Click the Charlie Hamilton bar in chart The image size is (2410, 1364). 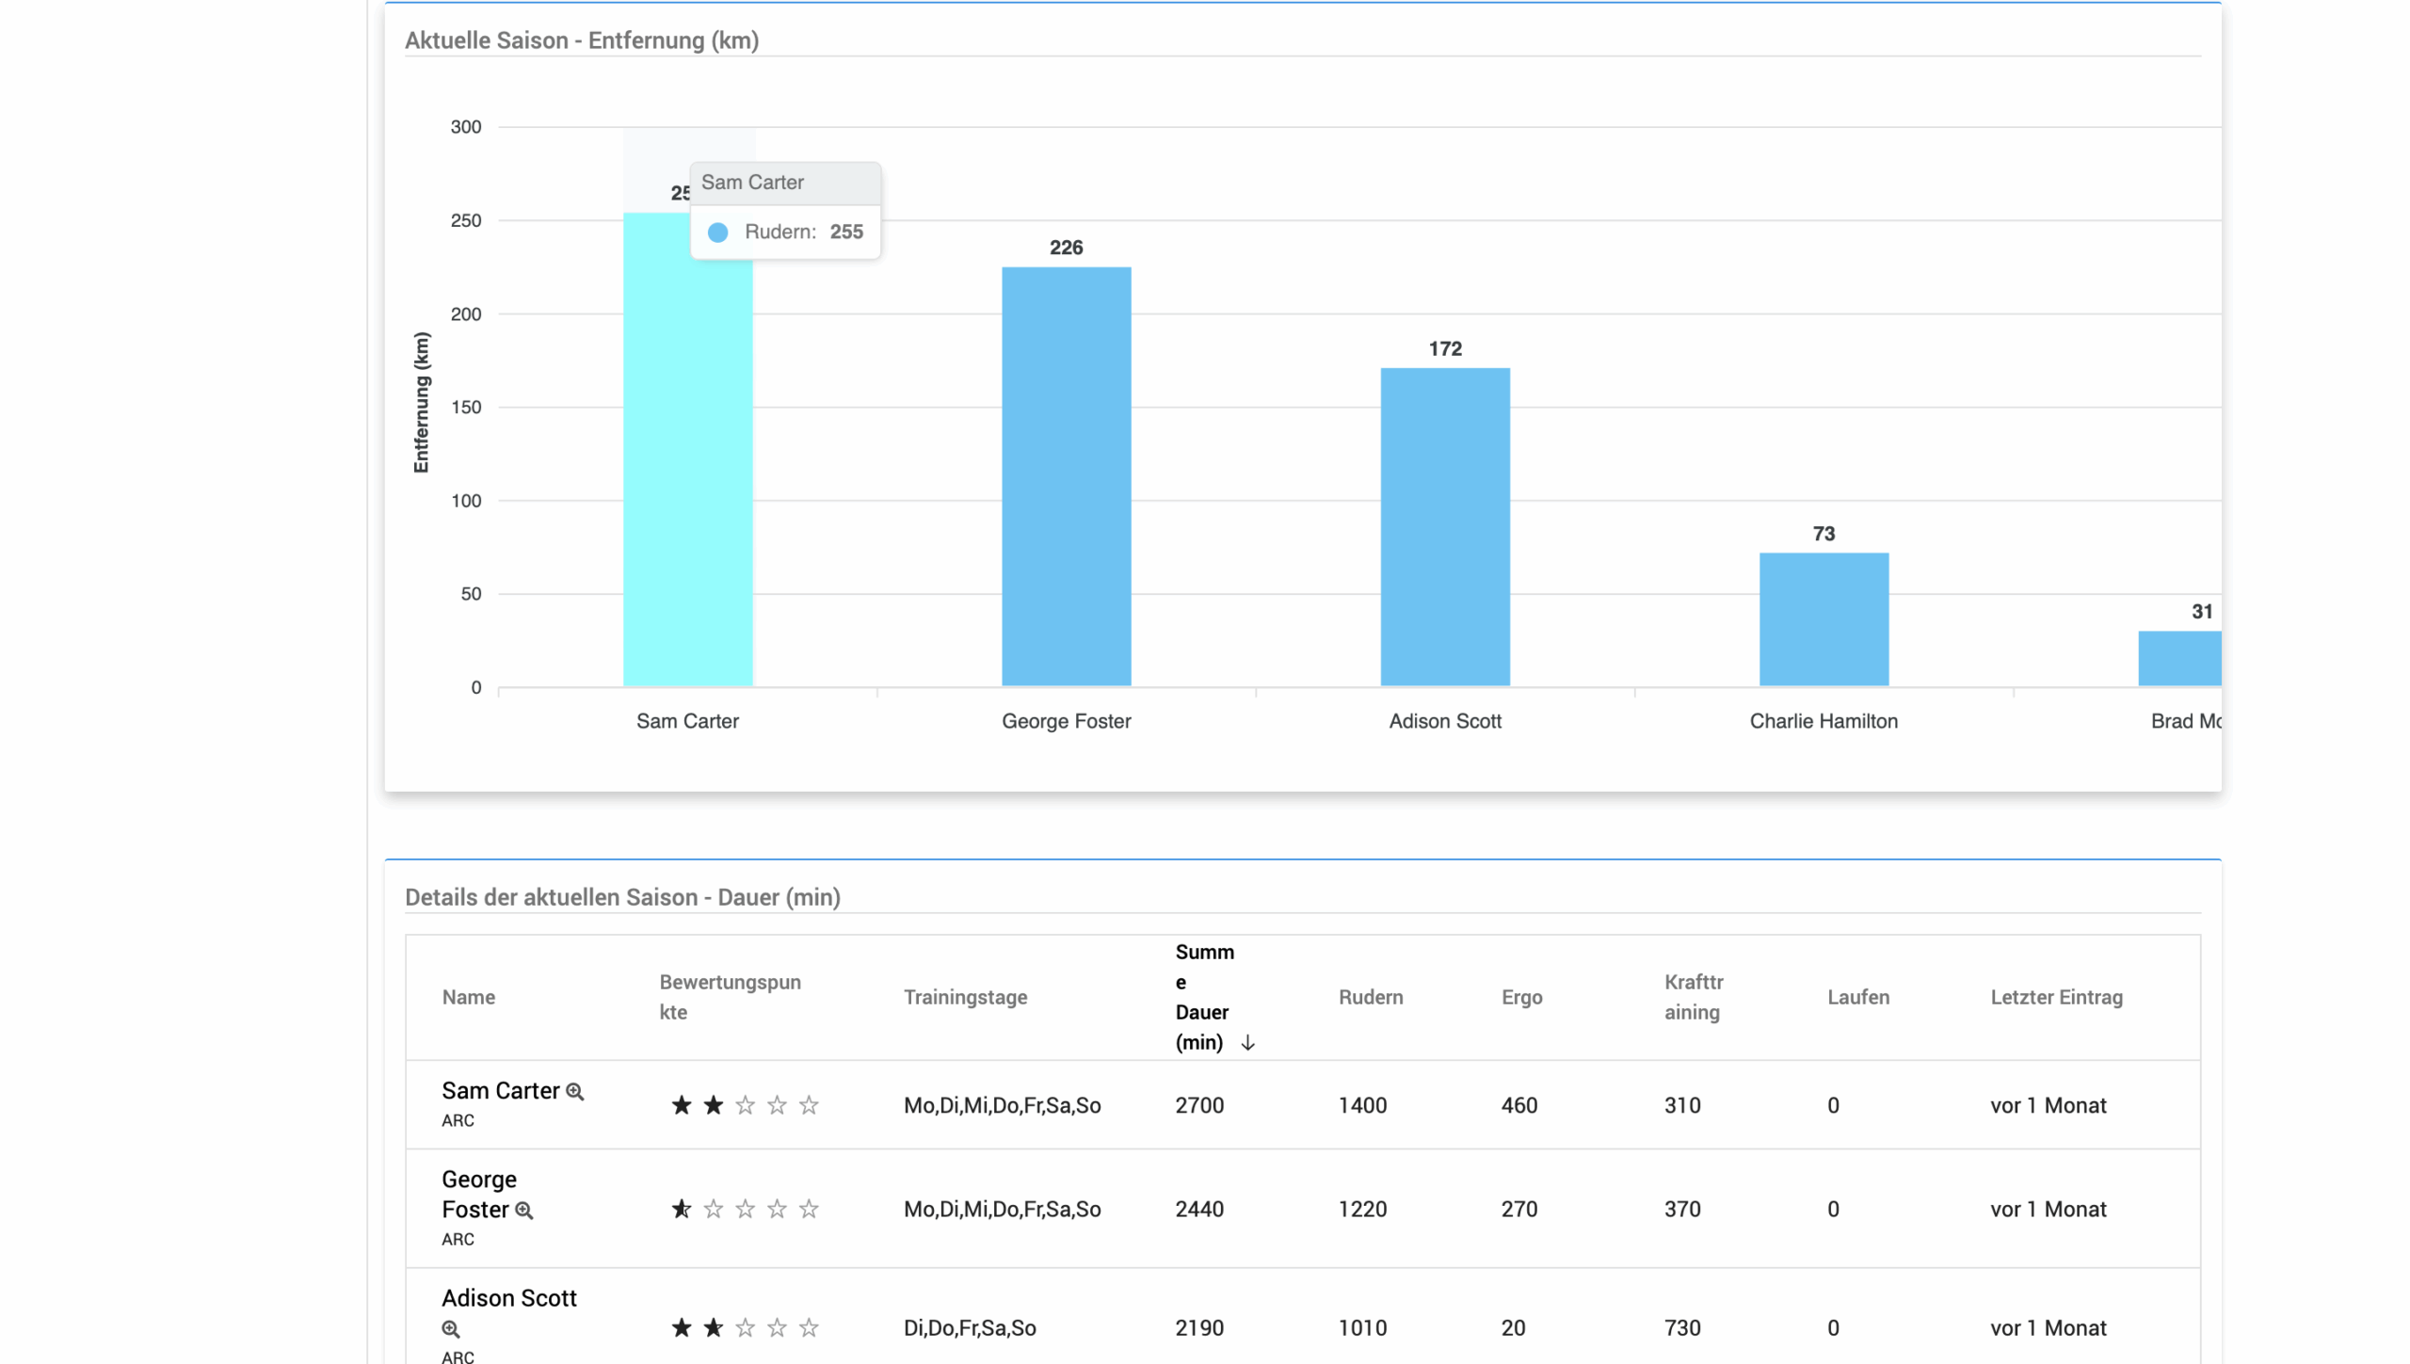click(1823, 619)
